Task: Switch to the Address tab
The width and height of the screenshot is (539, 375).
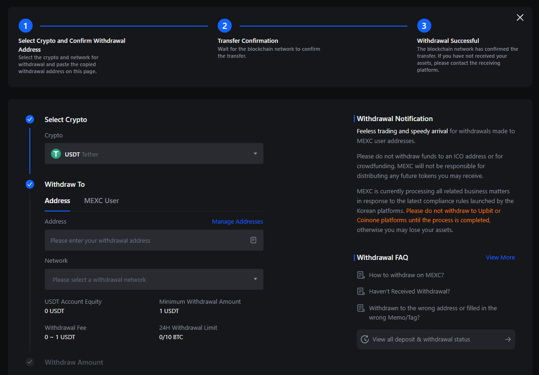Action: pos(57,201)
